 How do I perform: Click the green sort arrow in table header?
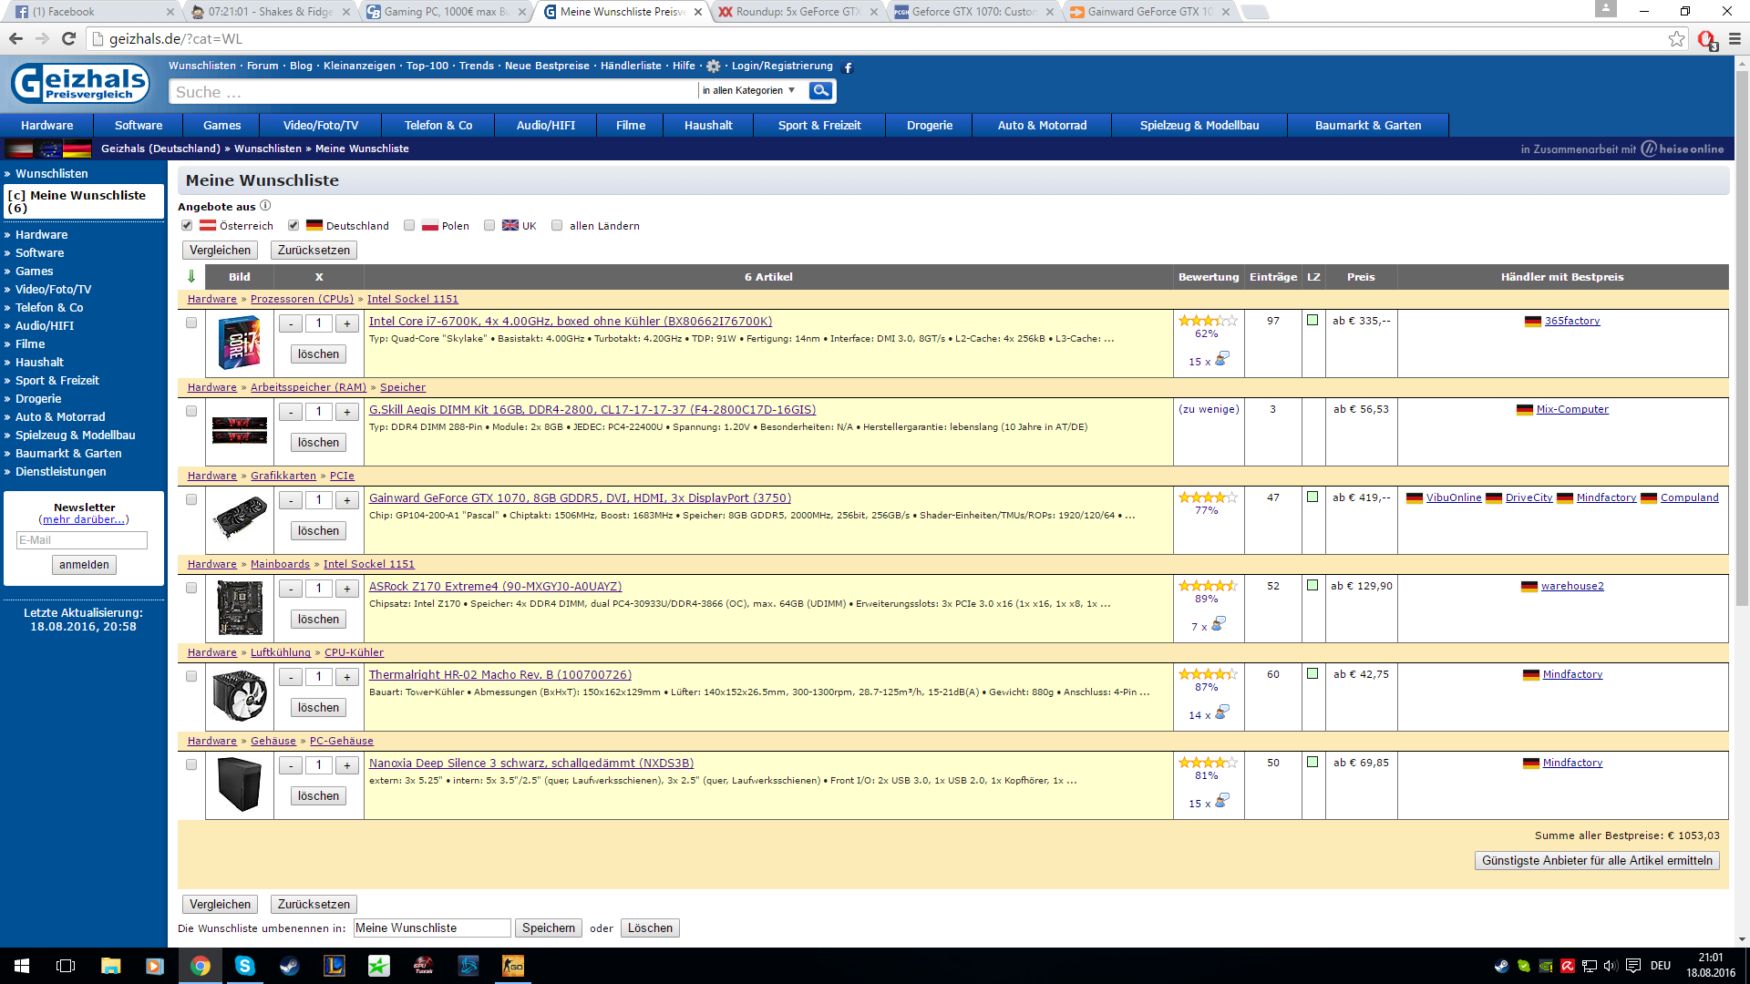(x=191, y=276)
